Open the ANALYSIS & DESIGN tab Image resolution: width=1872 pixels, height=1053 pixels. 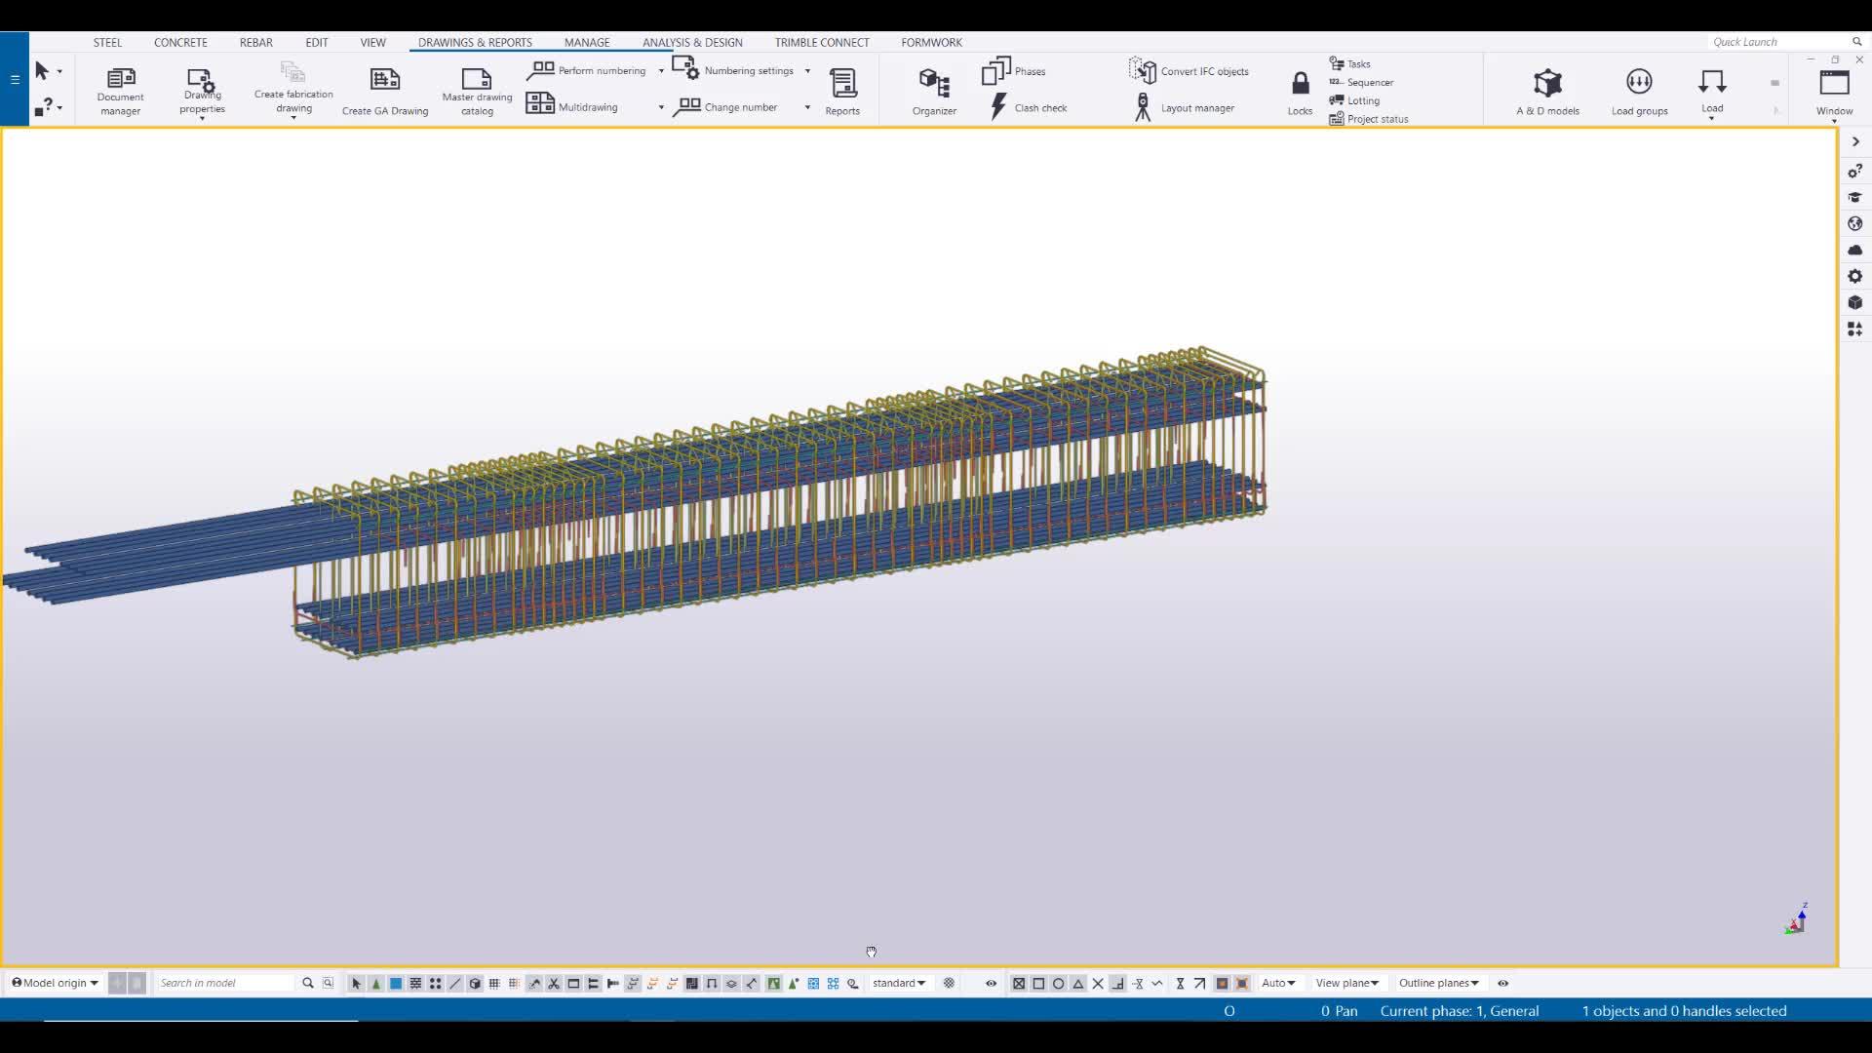point(692,42)
